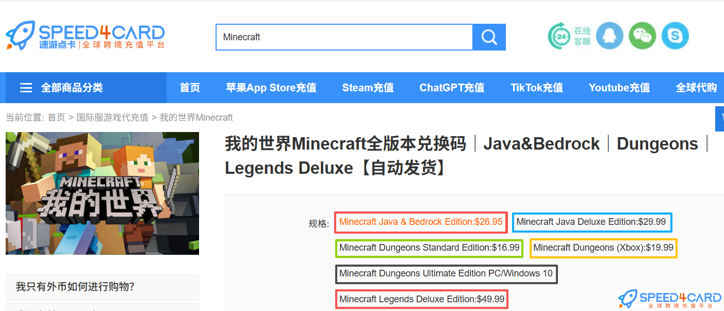This screenshot has width=724, height=311.
Task: Open the 我只有外币如何进行购物? help item
Action: coord(102,287)
